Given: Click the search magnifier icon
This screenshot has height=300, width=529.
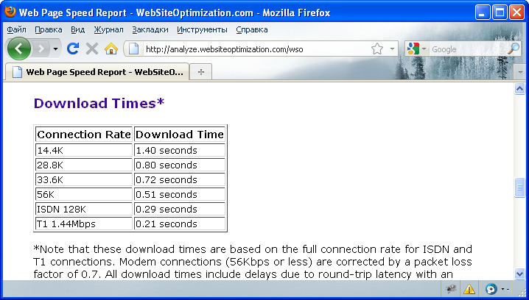Looking at the screenshot, I should coord(514,49).
